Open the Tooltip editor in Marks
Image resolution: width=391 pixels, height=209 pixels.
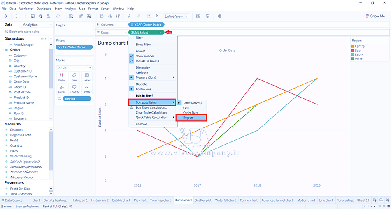[74, 89]
